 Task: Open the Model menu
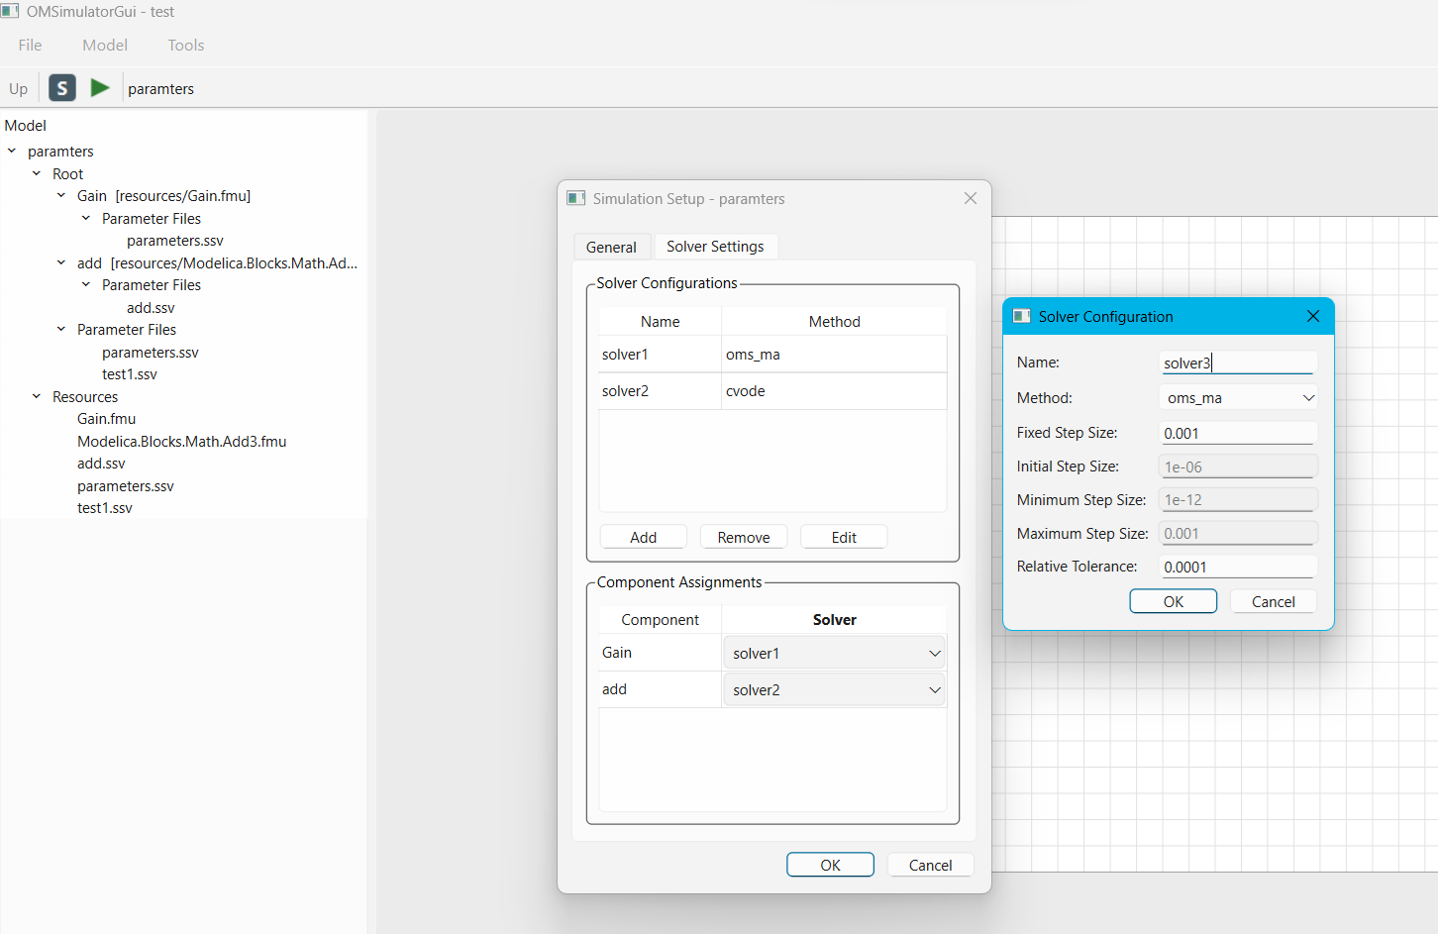click(x=105, y=45)
